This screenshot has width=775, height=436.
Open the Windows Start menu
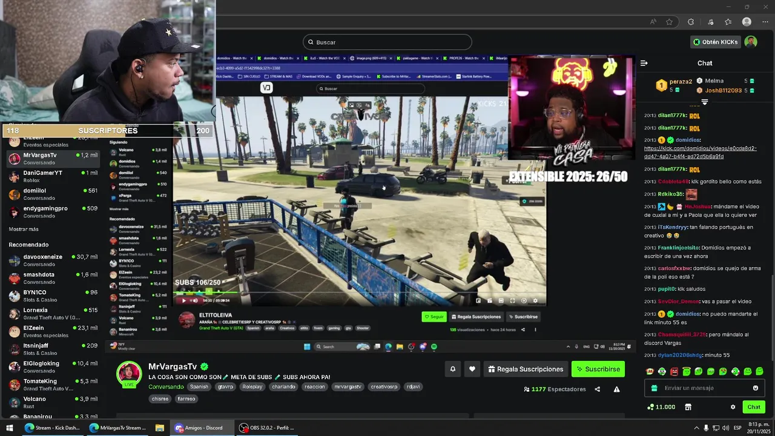coord(9,428)
